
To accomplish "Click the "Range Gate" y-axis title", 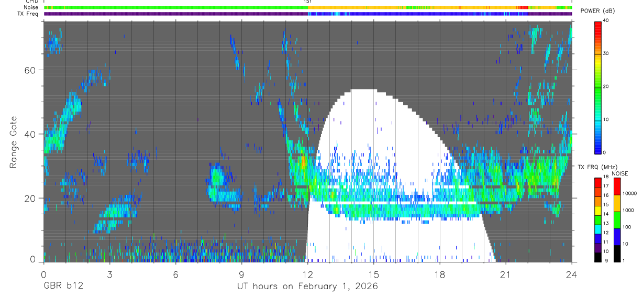I will (13, 142).
